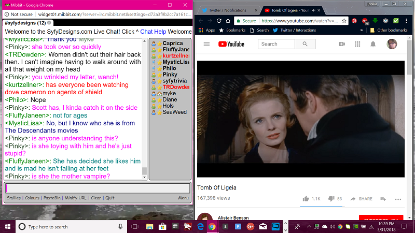Screen dimensions: 415x233
Task: Select the Tomb Of Ligeia YouTube tab
Action: tap(290, 10)
